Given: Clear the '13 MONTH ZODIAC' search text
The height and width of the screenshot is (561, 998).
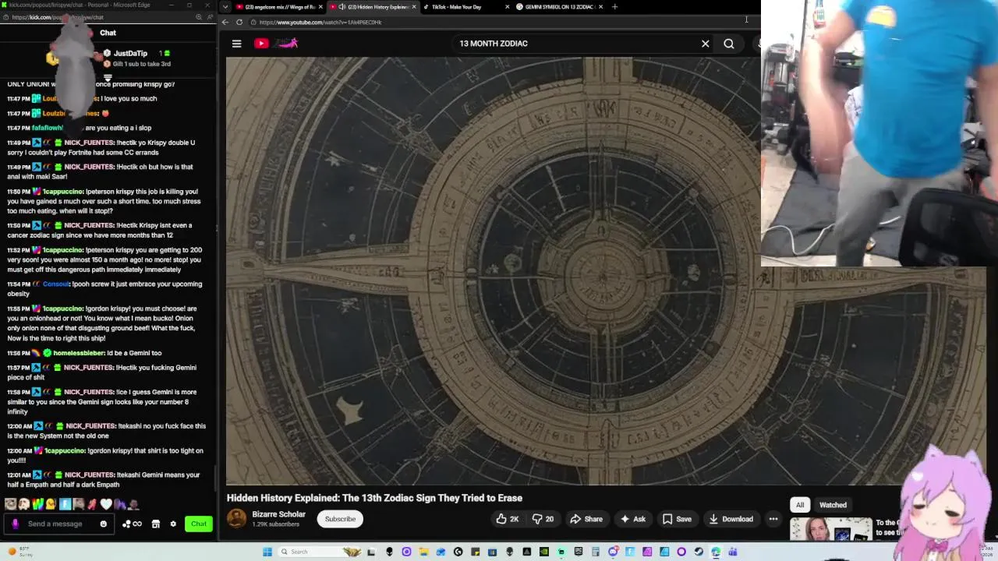Looking at the screenshot, I should pos(706,44).
